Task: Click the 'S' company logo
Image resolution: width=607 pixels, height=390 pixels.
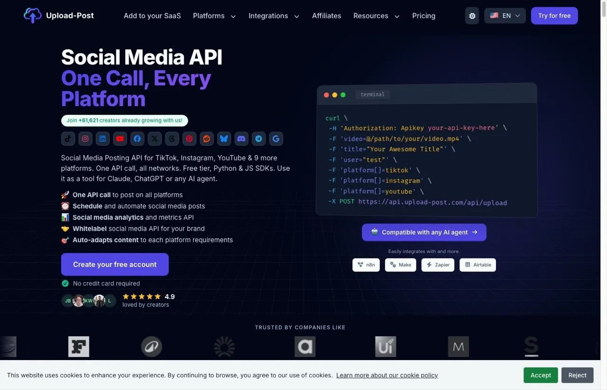Action: (x=532, y=347)
